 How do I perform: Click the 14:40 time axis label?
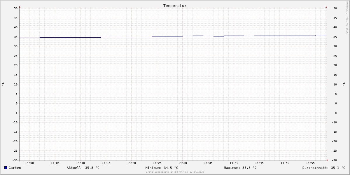(234, 163)
